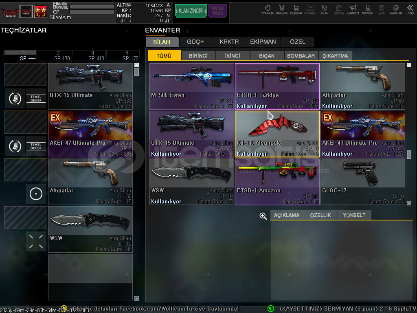417x313 pixels.
Task: Select the Çıkartma filter
Action: coord(335,55)
